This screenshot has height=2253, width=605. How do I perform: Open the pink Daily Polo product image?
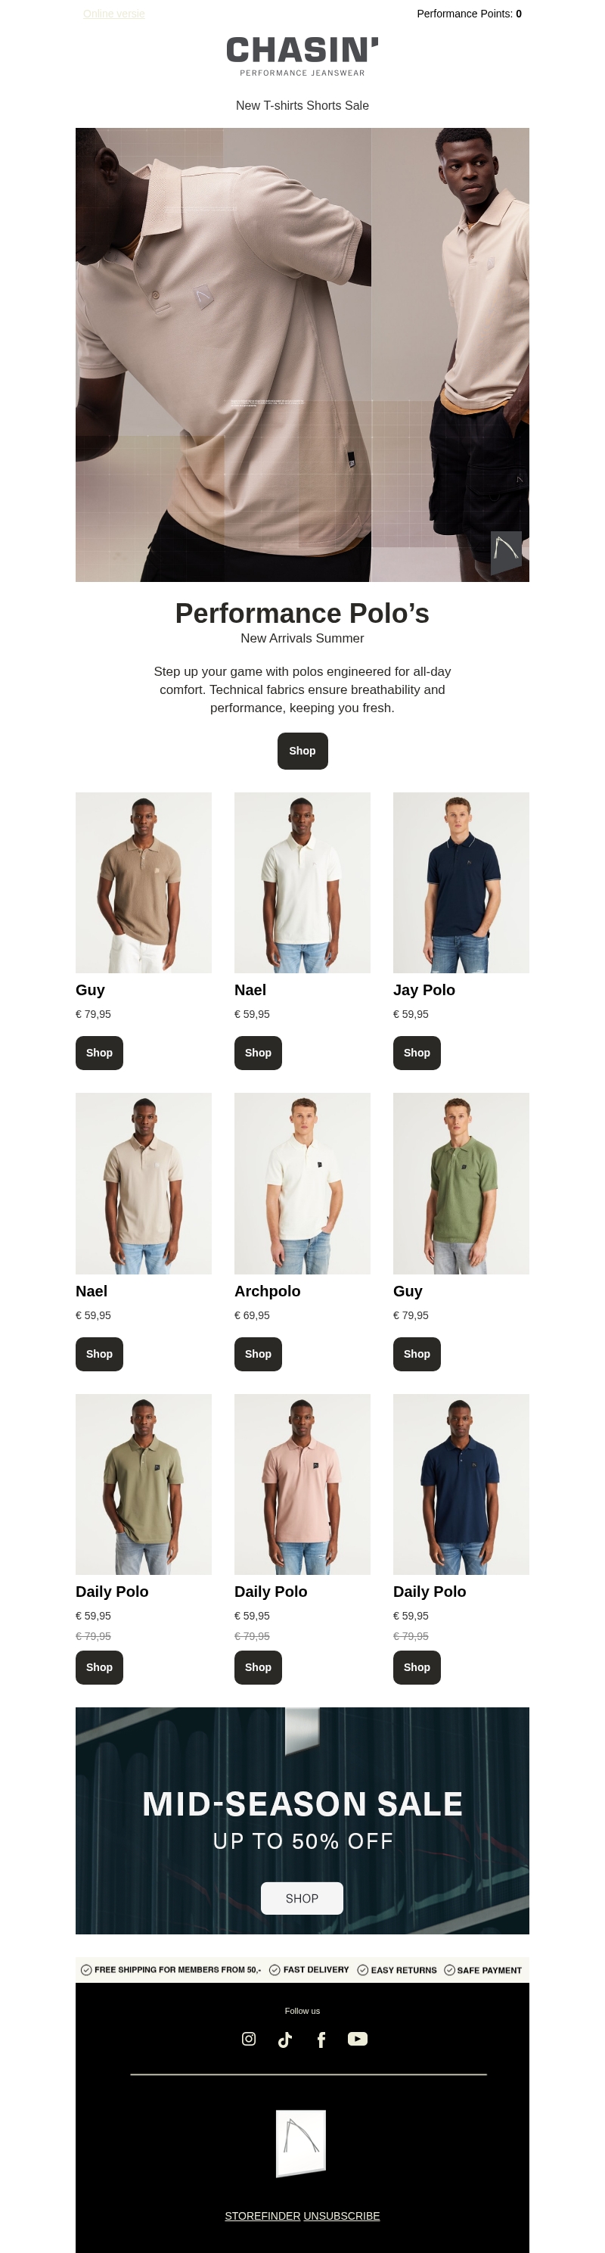[x=302, y=1484]
